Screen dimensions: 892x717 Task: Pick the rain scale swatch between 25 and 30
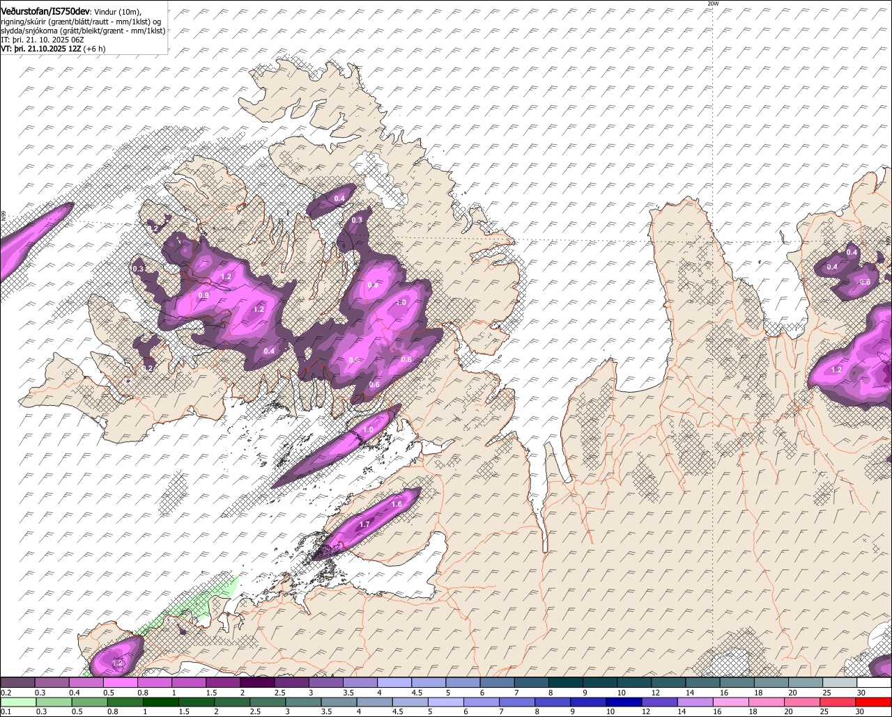click(838, 702)
